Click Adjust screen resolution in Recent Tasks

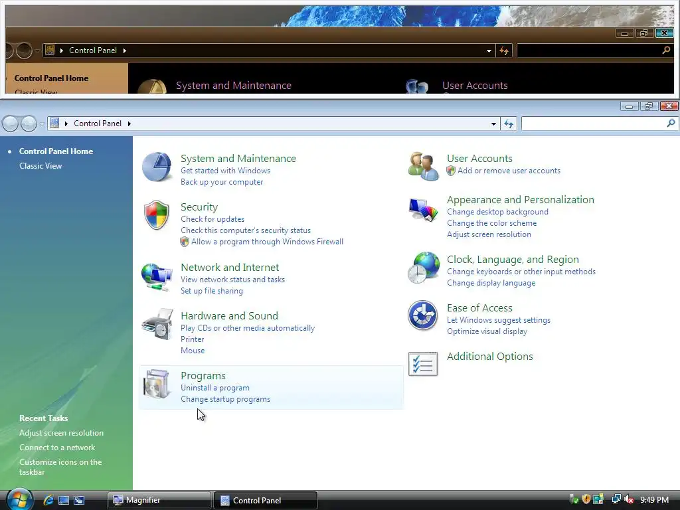tap(61, 433)
